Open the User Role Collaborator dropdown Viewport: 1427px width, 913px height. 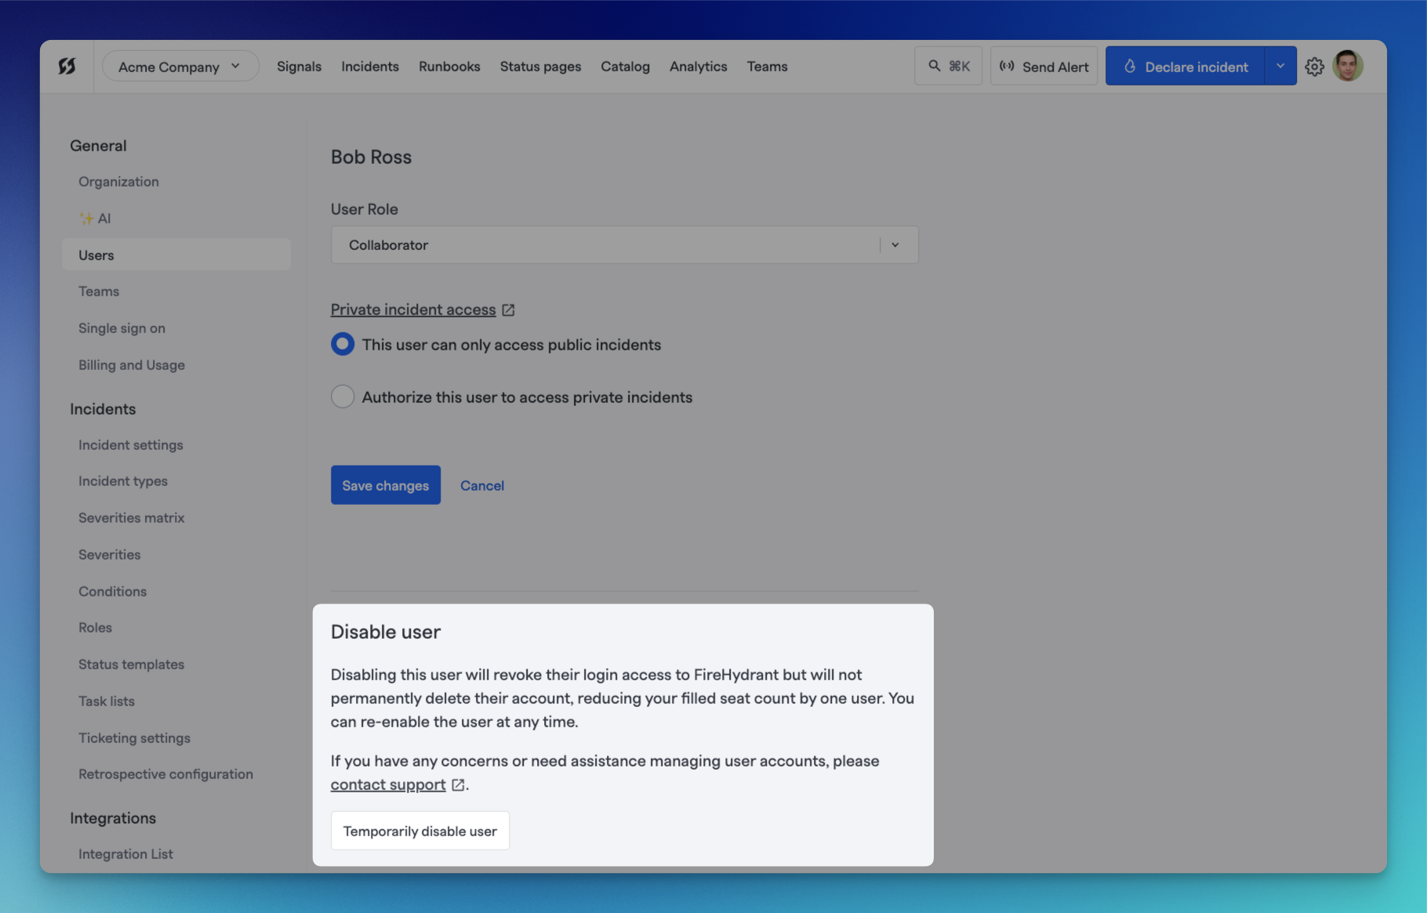pos(624,245)
